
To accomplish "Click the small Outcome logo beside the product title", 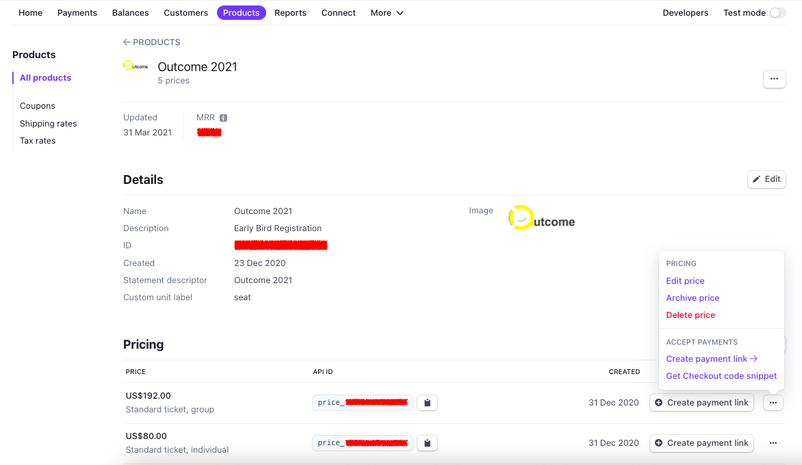I will [x=135, y=66].
